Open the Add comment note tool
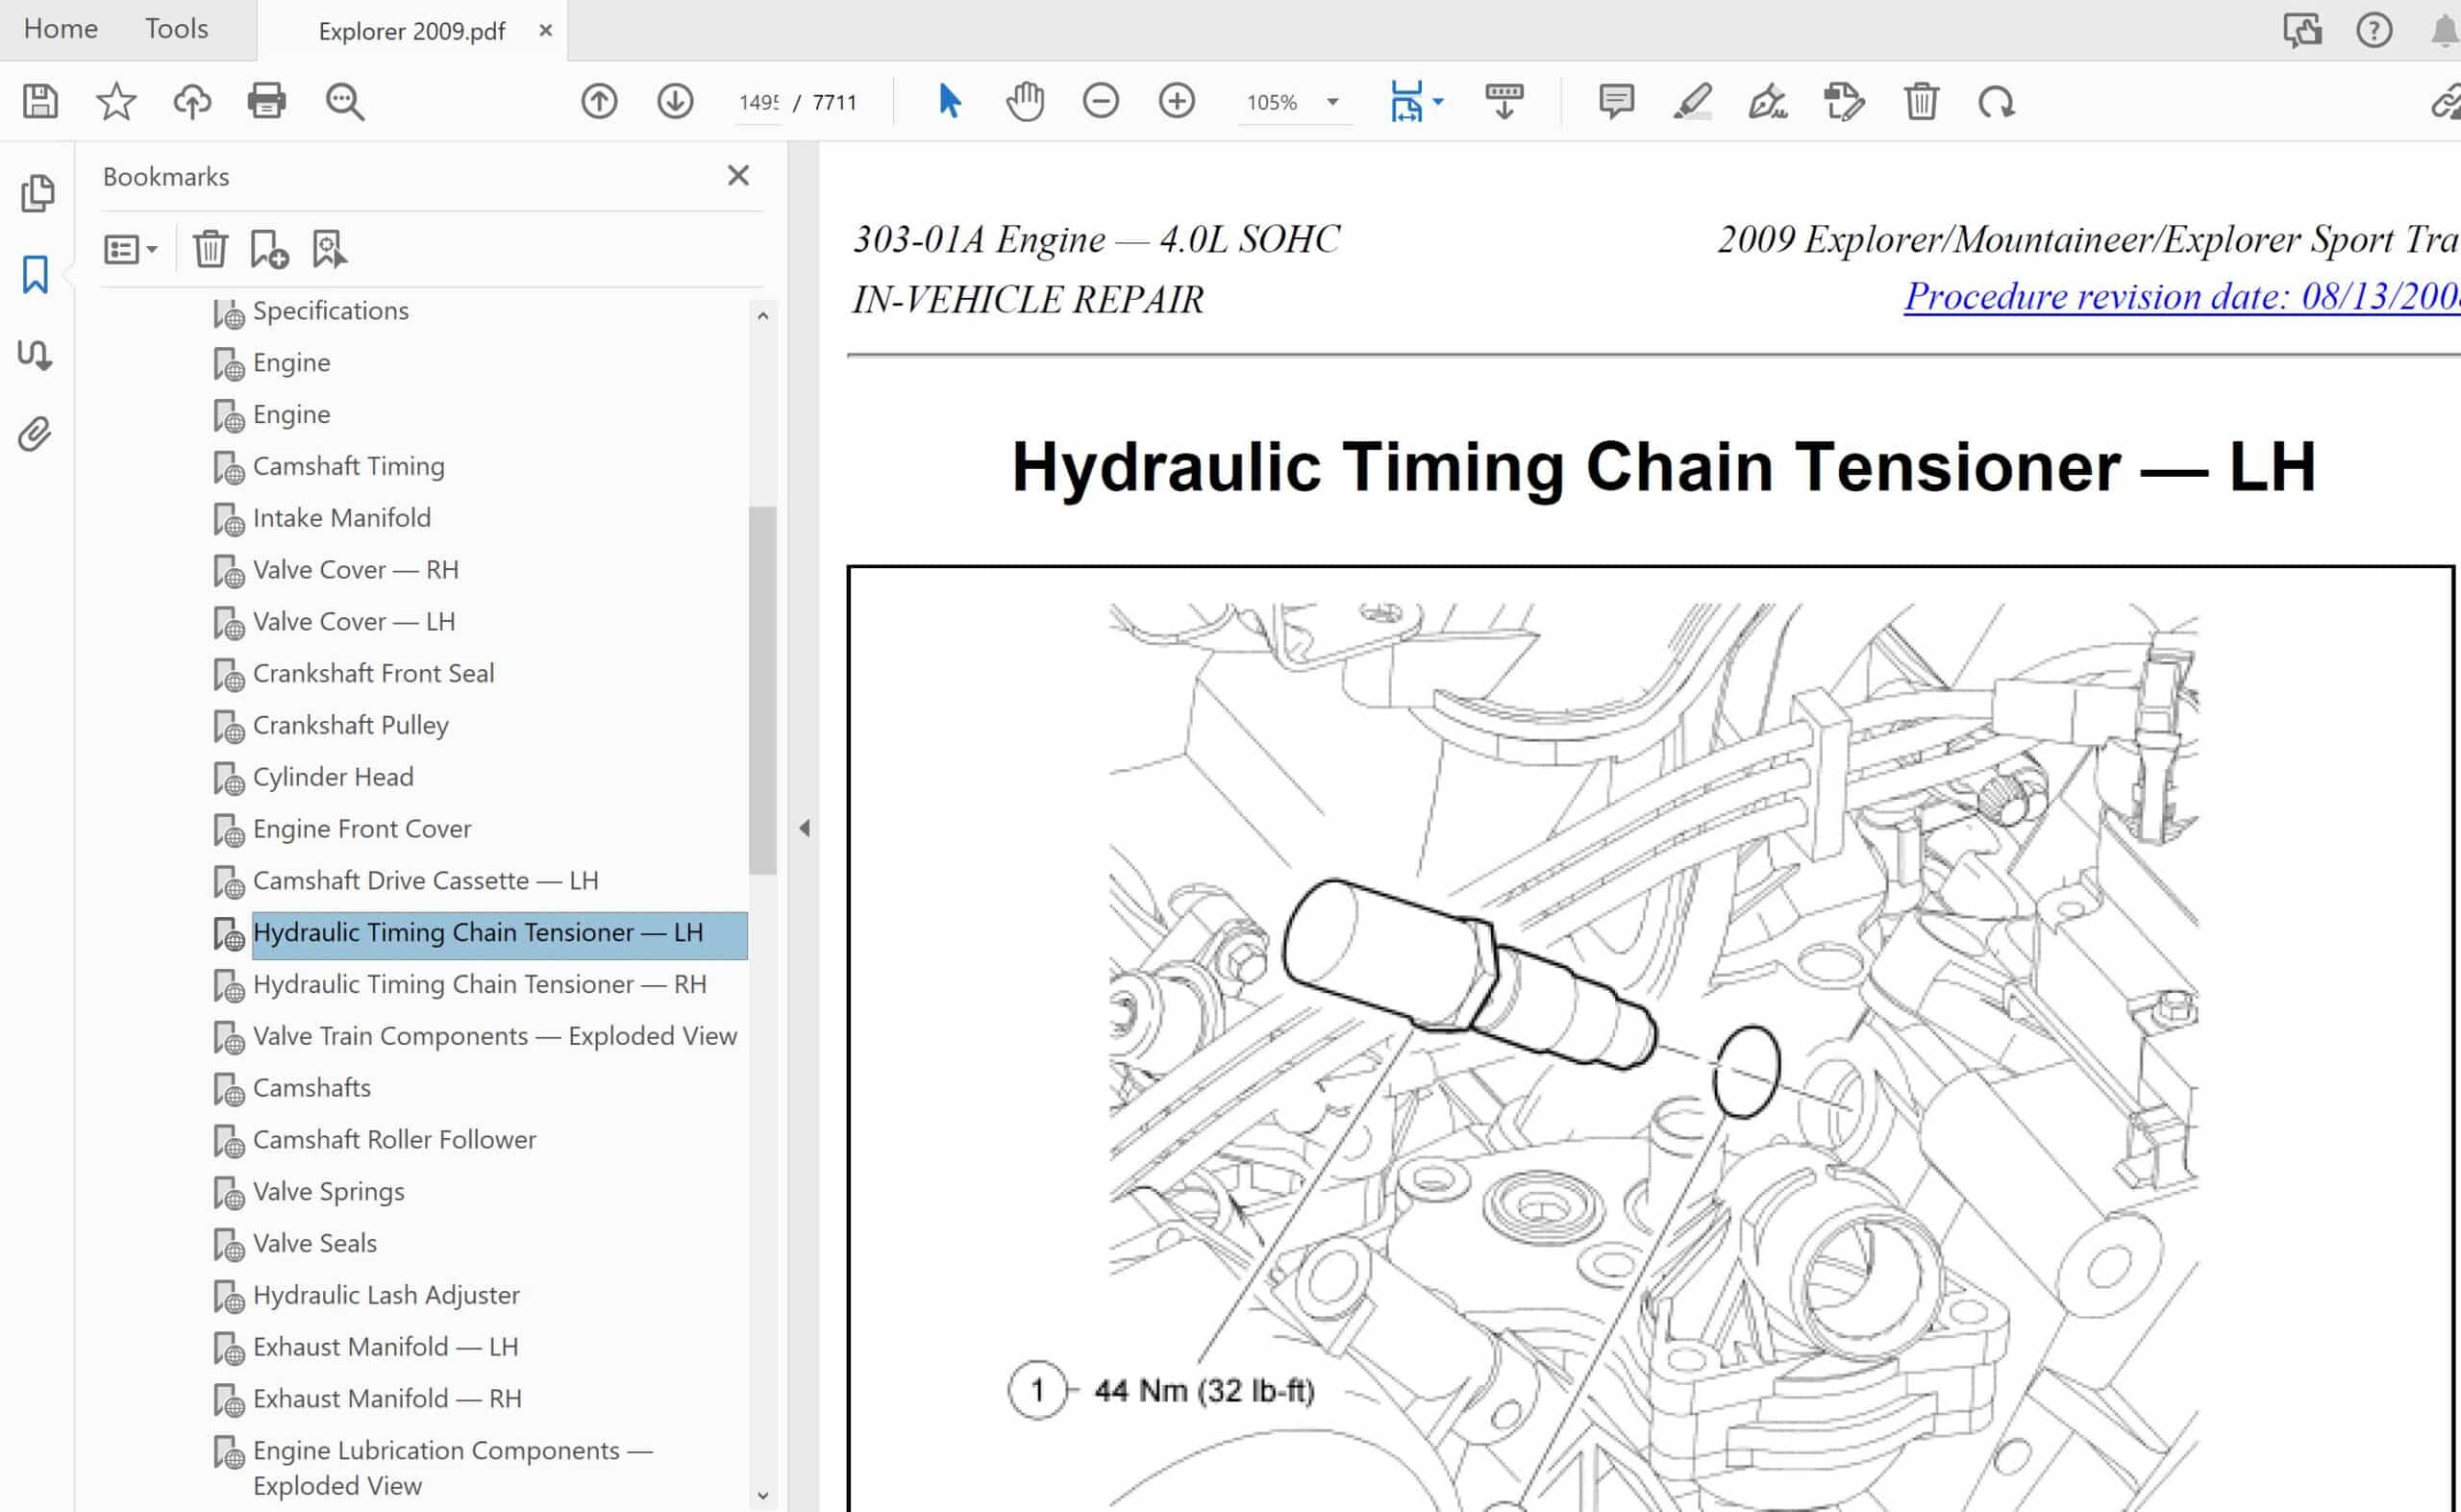Viewport: 2461px width, 1512px height. click(1616, 102)
